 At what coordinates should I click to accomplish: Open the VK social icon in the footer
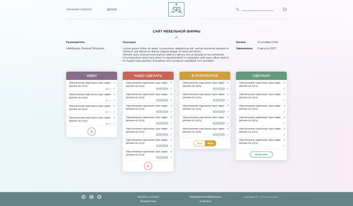(83, 197)
